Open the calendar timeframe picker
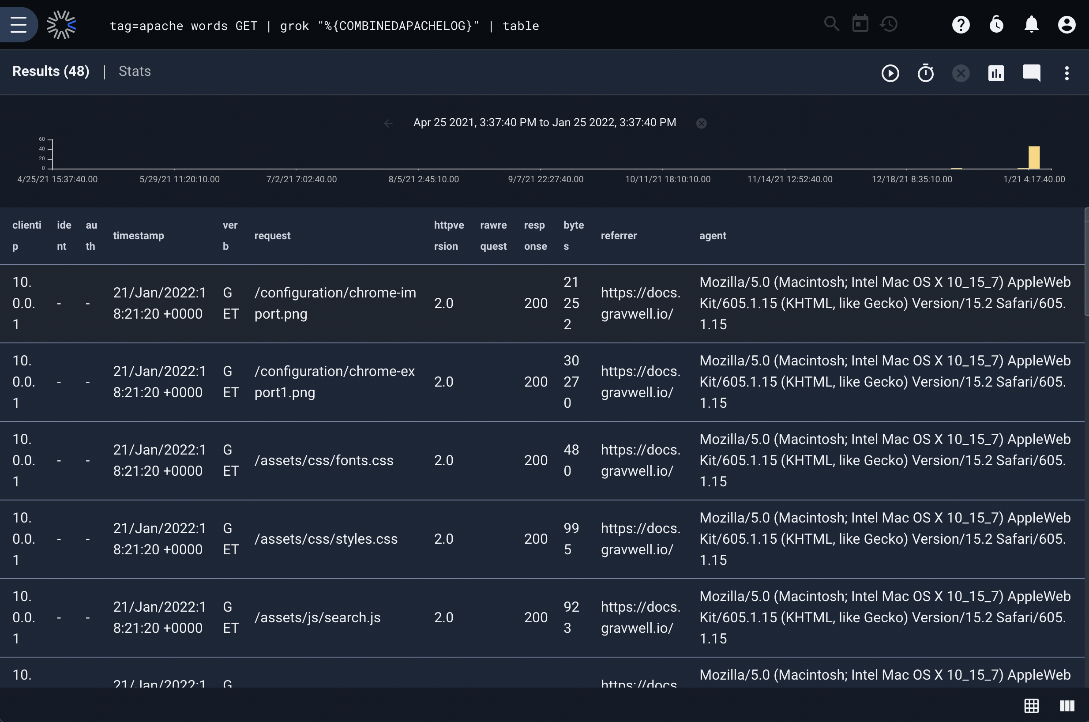Viewport: 1089px width, 722px height. pyautogui.click(x=860, y=23)
